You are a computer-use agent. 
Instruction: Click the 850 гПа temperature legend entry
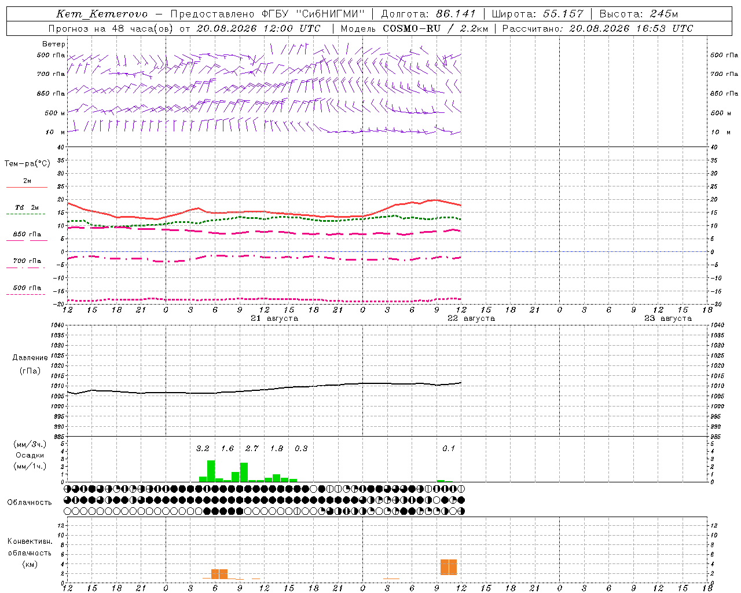coord(27,235)
